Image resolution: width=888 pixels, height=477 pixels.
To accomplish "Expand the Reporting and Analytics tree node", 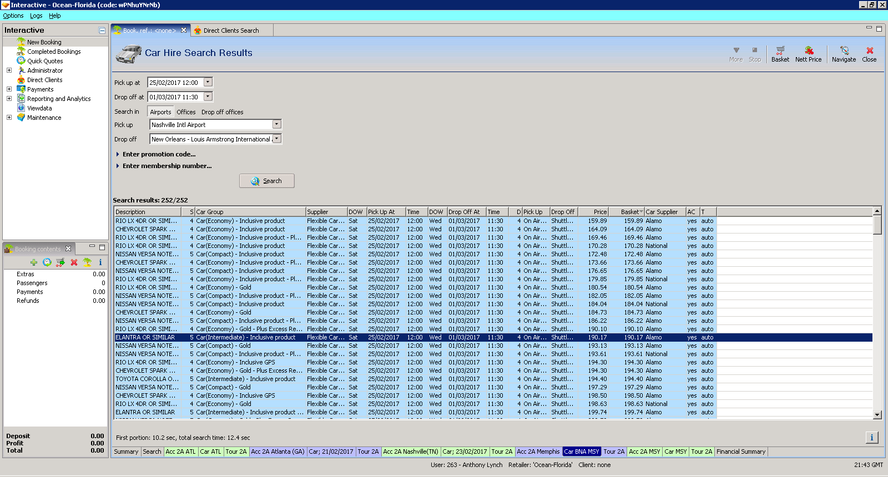I will [x=9, y=99].
